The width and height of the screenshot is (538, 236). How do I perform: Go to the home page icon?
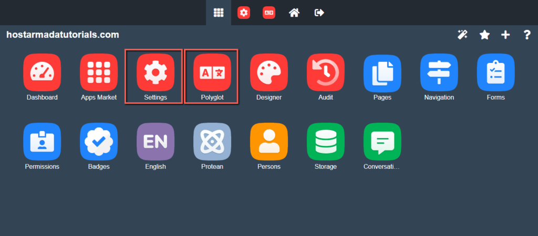[x=294, y=13]
